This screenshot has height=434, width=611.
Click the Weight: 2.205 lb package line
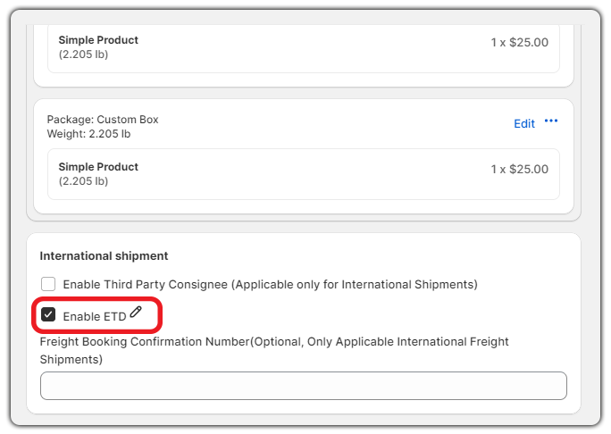click(88, 134)
